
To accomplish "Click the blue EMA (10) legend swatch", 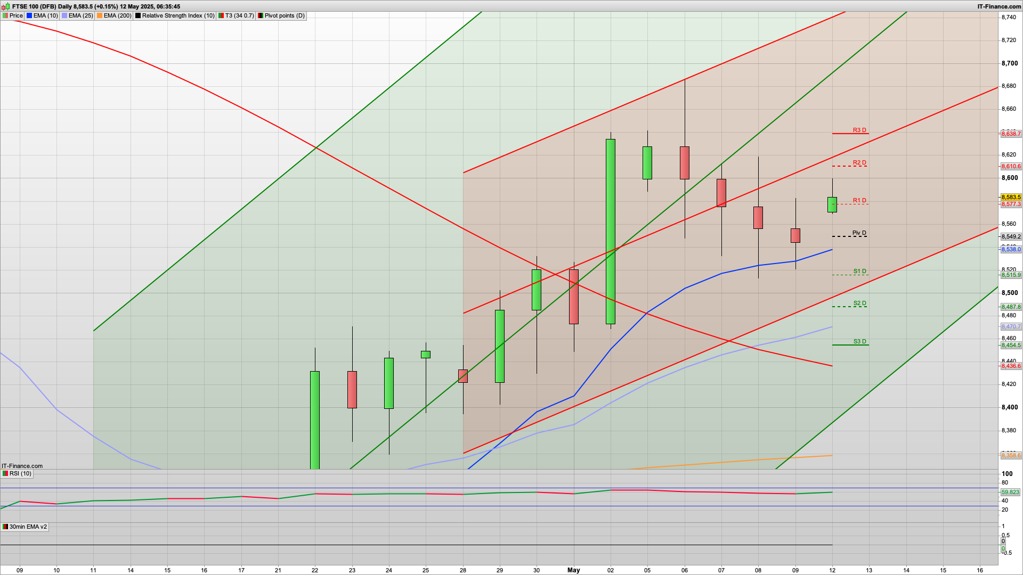I will [x=29, y=15].
